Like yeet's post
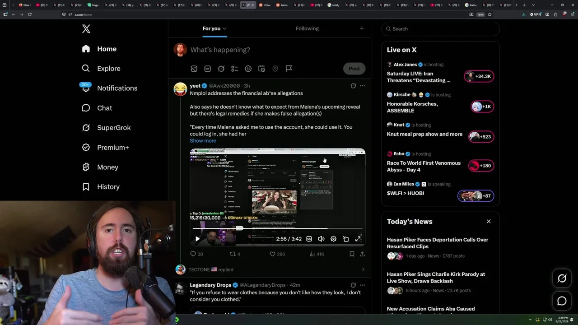Image resolution: width=578 pixels, height=325 pixels. [277, 254]
